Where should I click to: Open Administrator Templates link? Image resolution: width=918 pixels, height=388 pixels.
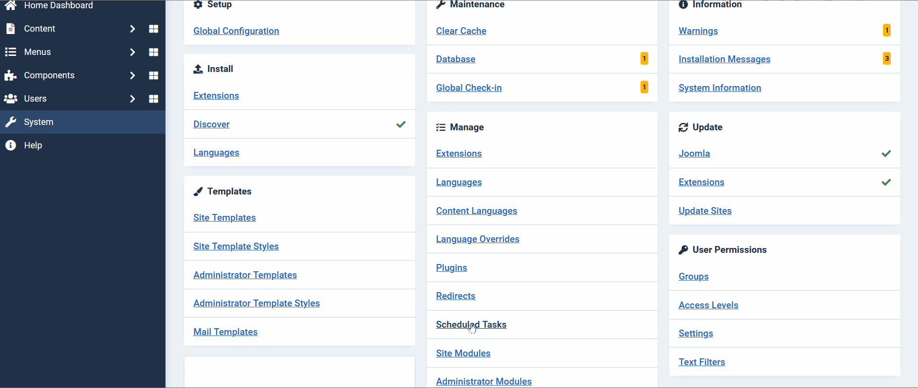coord(245,275)
